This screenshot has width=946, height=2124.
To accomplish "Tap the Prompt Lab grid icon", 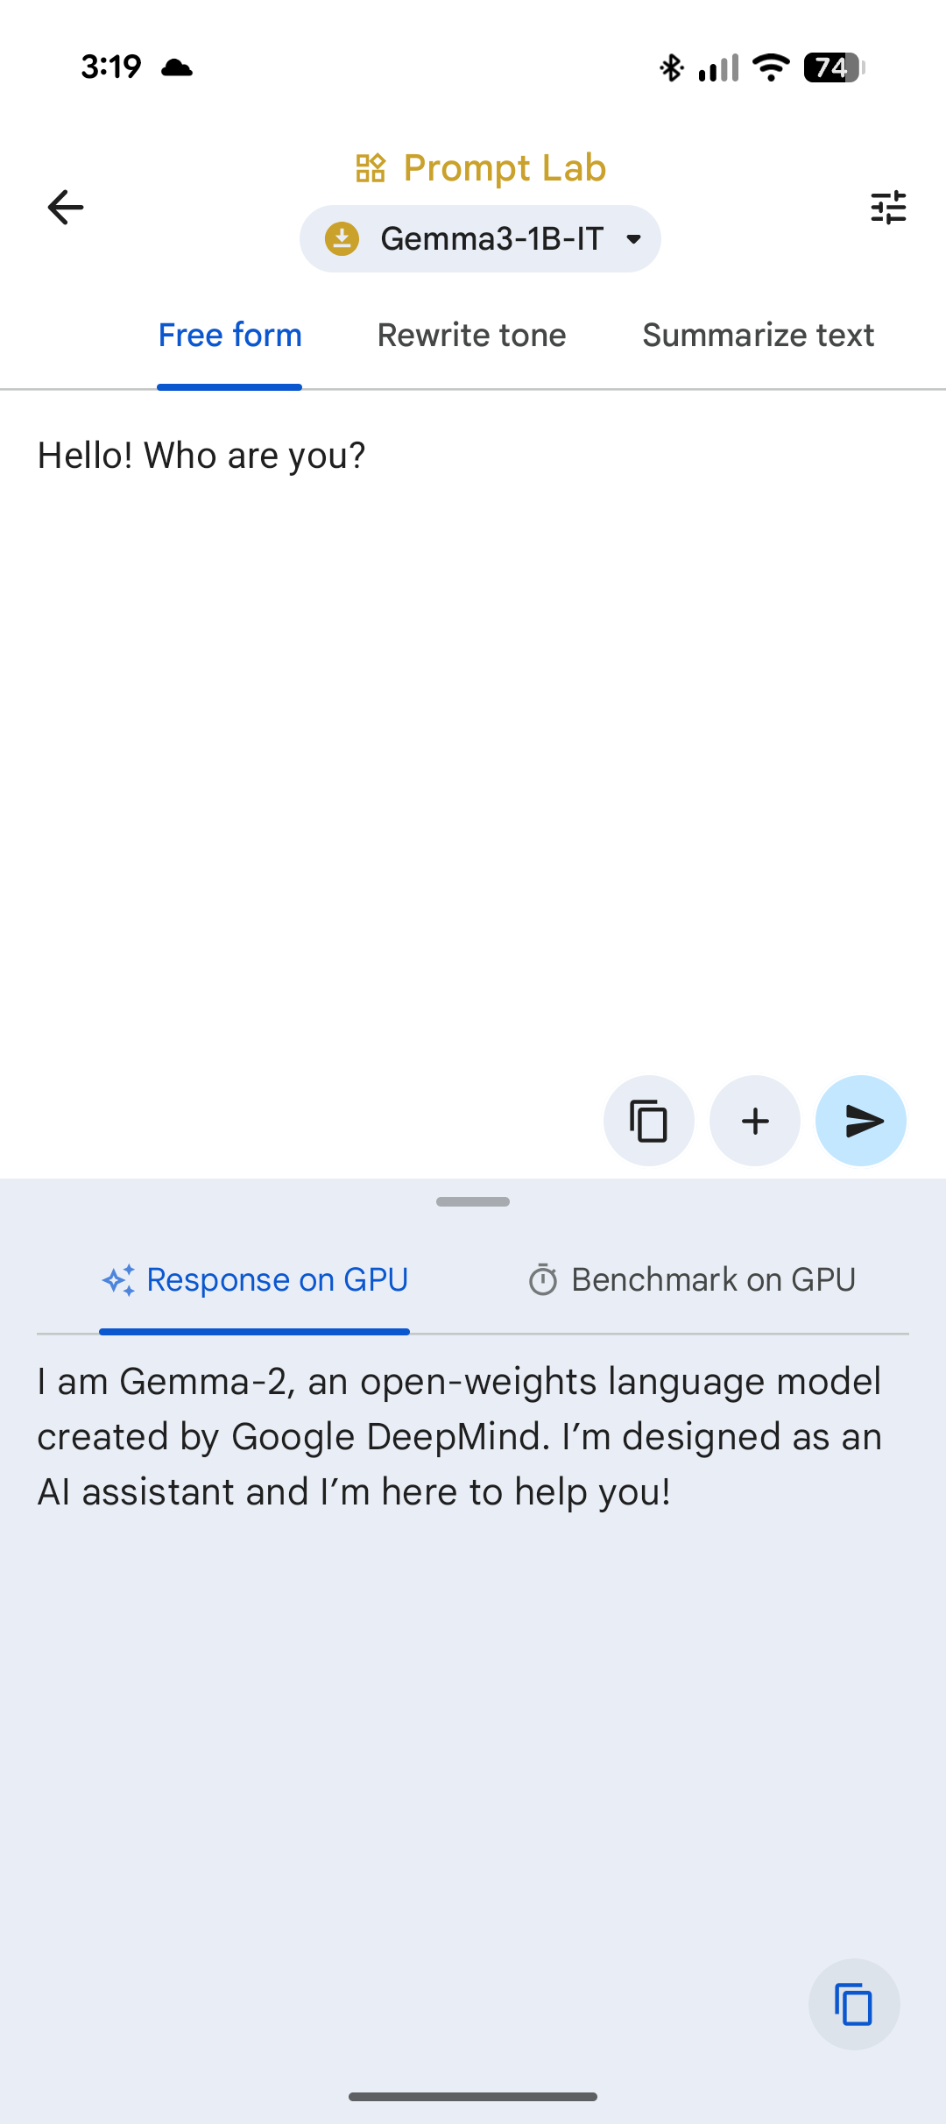I will coord(371,167).
